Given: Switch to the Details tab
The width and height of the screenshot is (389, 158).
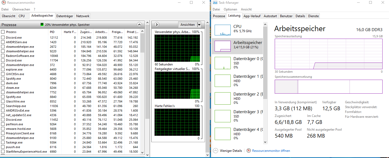Looking at the screenshot, I should coord(300,16).
